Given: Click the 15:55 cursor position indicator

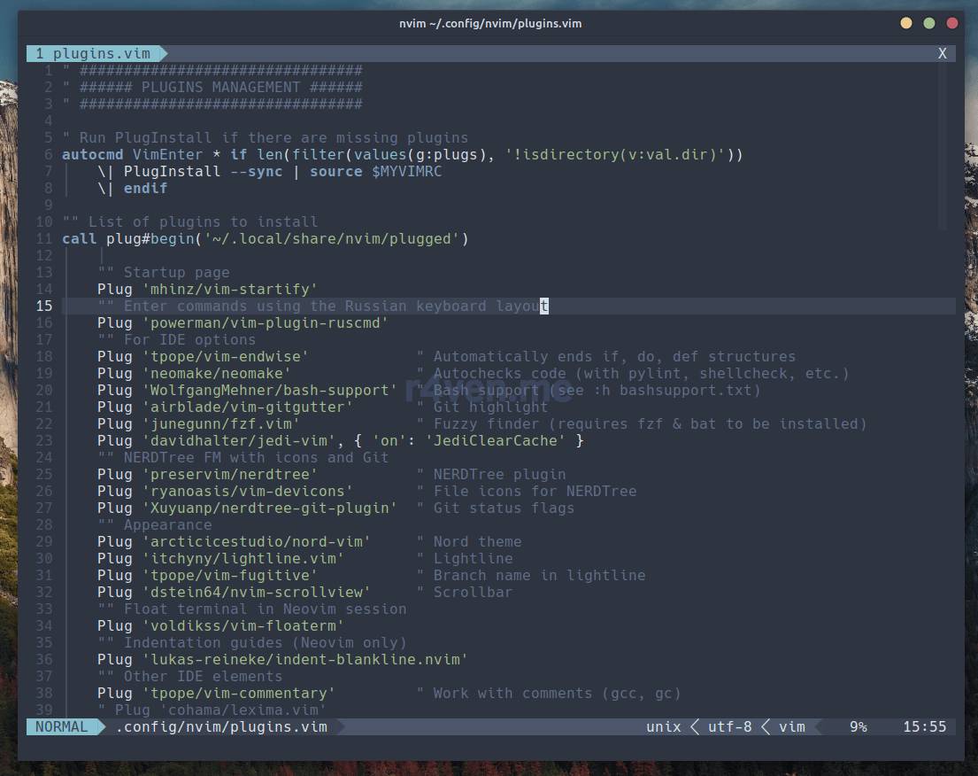Looking at the screenshot, I should click(924, 726).
